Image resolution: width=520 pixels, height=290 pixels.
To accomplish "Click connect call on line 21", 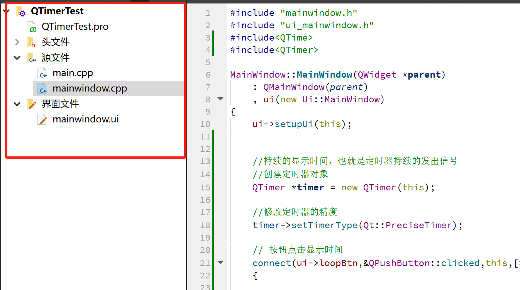I will point(272,263).
